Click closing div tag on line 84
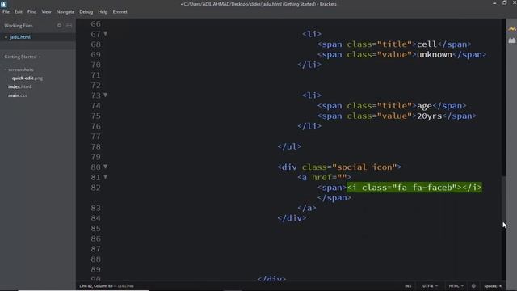Screen dimensions: 517x291 (x=292, y=218)
